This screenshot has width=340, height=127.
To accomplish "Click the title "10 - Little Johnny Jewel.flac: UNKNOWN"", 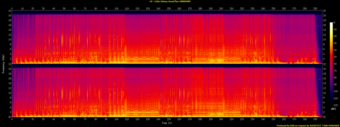I will pyautogui.click(x=170, y=1).
